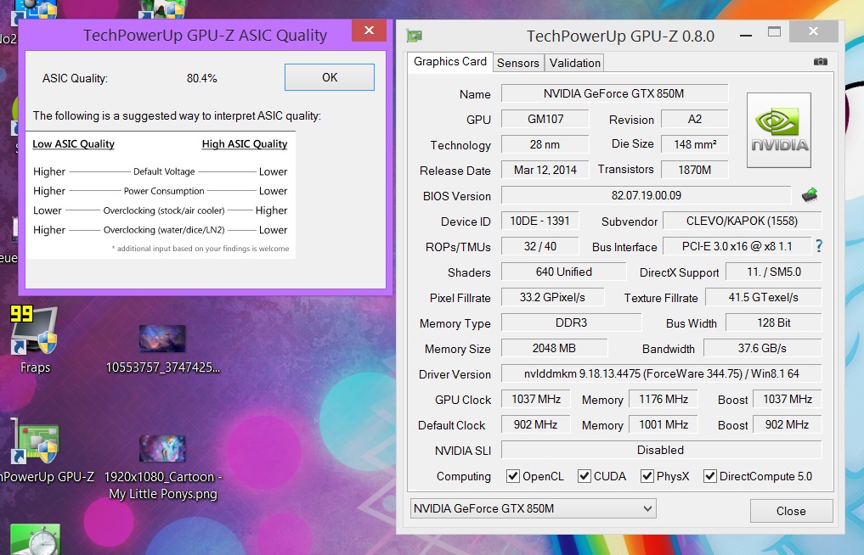Click the Power Consumption row text
The image size is (864, 555).
coord(164,191)
